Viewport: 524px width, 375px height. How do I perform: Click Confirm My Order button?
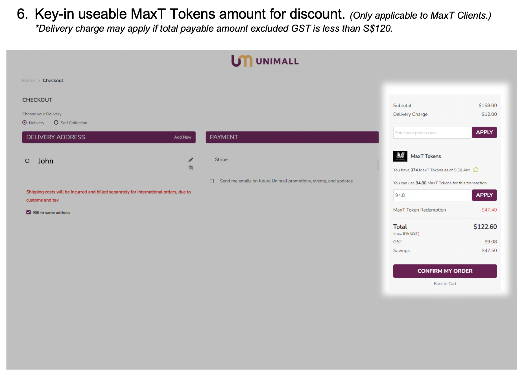click(x=445, y=271)
